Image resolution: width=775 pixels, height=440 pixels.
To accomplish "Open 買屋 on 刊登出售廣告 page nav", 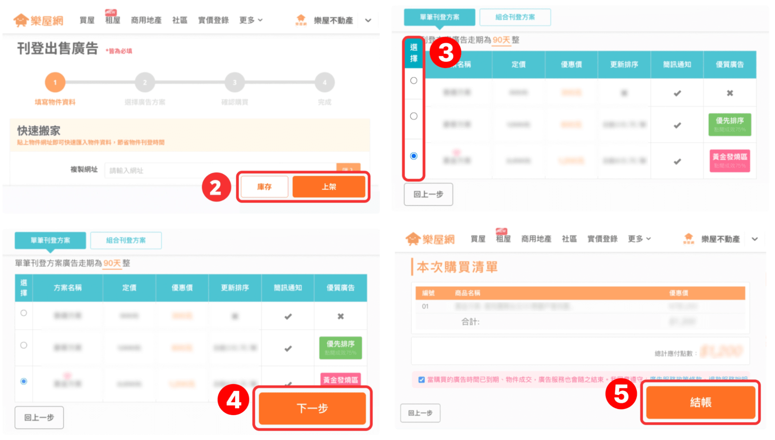I will pyautogui.click(x=87, y=20).
